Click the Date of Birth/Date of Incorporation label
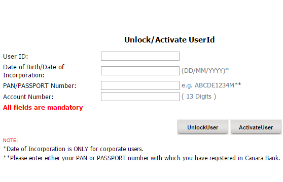Viewport: 283px width, 182px height. 33,71
